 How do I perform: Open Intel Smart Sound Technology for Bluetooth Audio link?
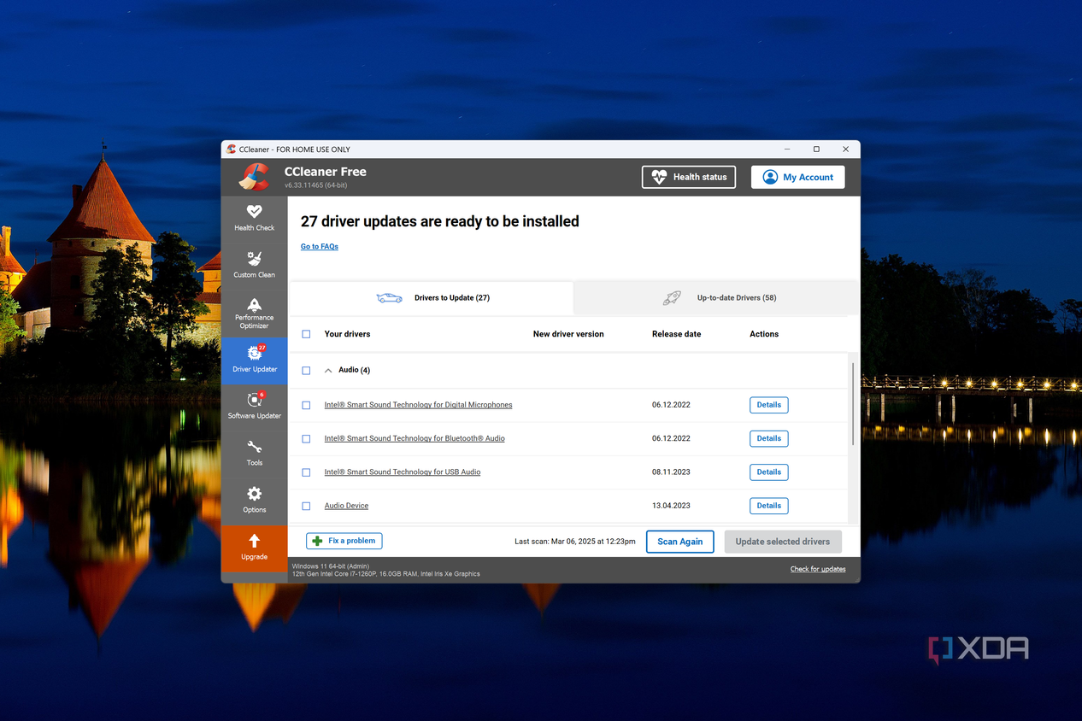pyautogui.click(x=415, y=438)
